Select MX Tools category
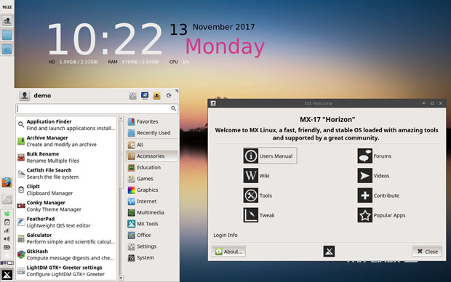 [152, 224]
